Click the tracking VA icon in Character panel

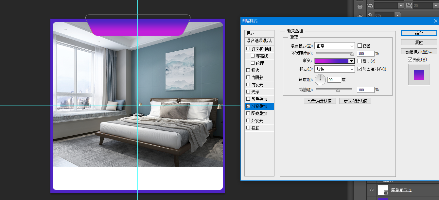click(409, 6)
